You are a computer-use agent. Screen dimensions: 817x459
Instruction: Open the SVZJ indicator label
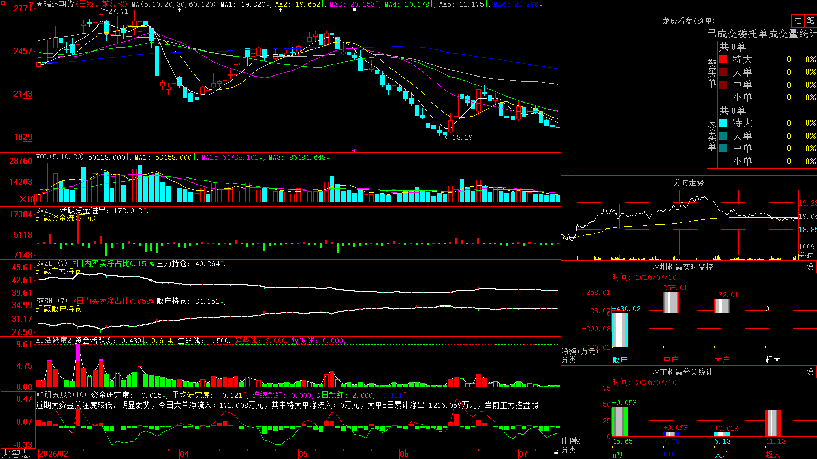pyautogui.click(x=44, y=210)
